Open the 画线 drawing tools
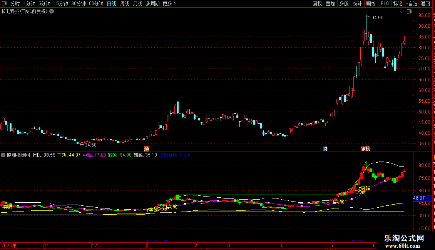The height and width of the screenshot is (250, 435). point(371,3)
